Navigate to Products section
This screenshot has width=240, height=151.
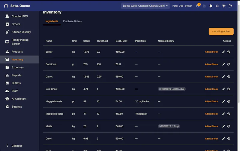point(19,51)
